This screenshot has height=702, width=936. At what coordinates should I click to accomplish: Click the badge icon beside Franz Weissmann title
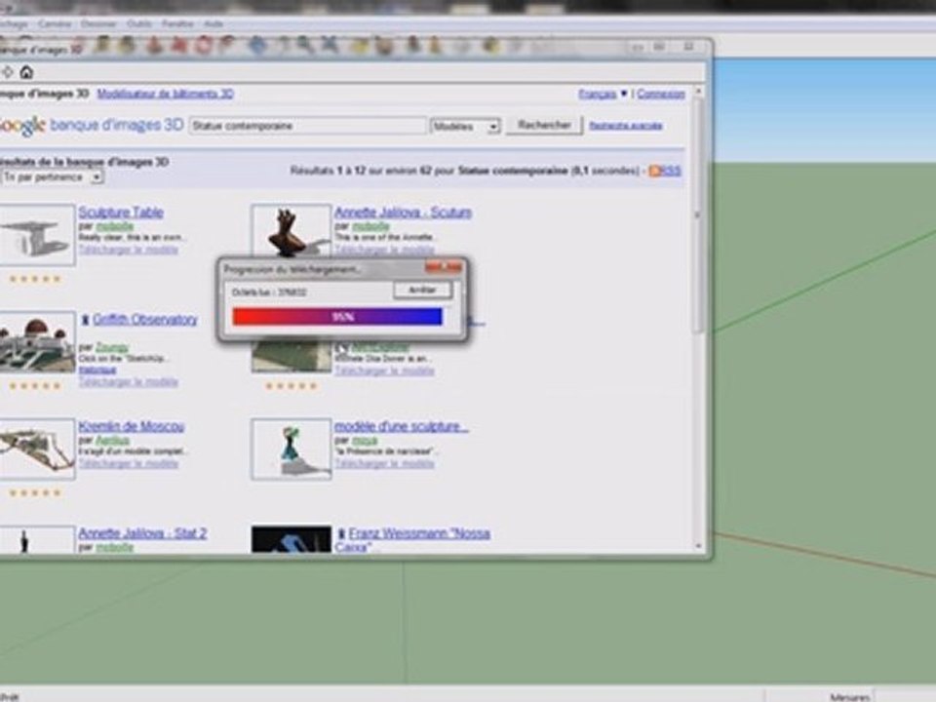341,533
